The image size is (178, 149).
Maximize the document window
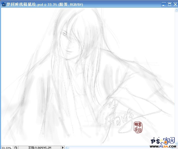point(169,4)
